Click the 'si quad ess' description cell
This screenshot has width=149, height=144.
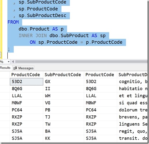(x=132, y=103)
